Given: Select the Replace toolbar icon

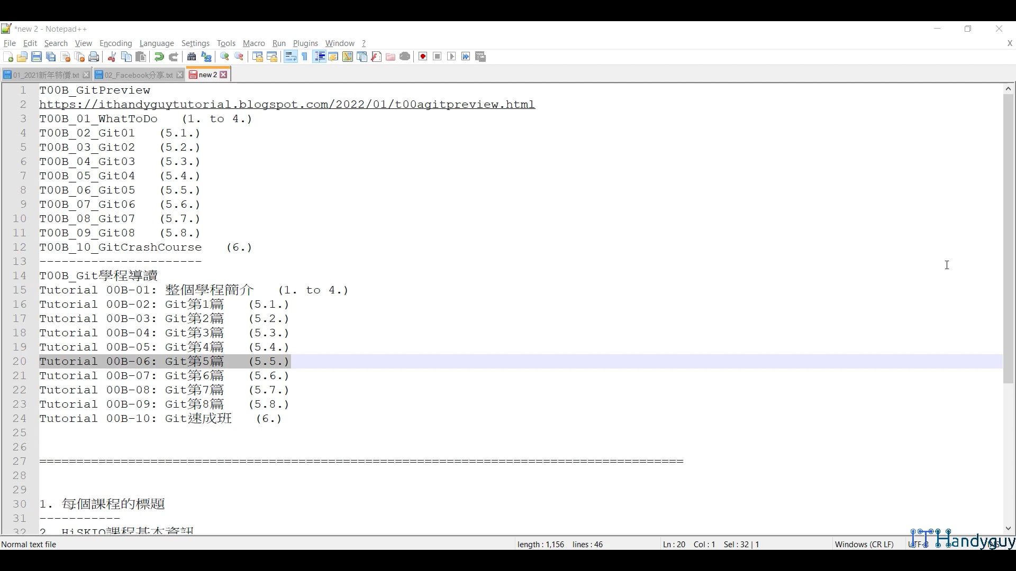Looking at the screenshot, I should point(206,57).
